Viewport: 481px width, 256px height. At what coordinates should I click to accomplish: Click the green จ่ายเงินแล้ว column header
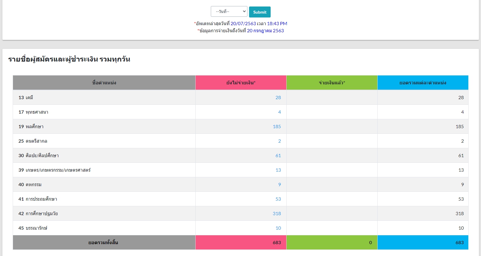point(332,83)
